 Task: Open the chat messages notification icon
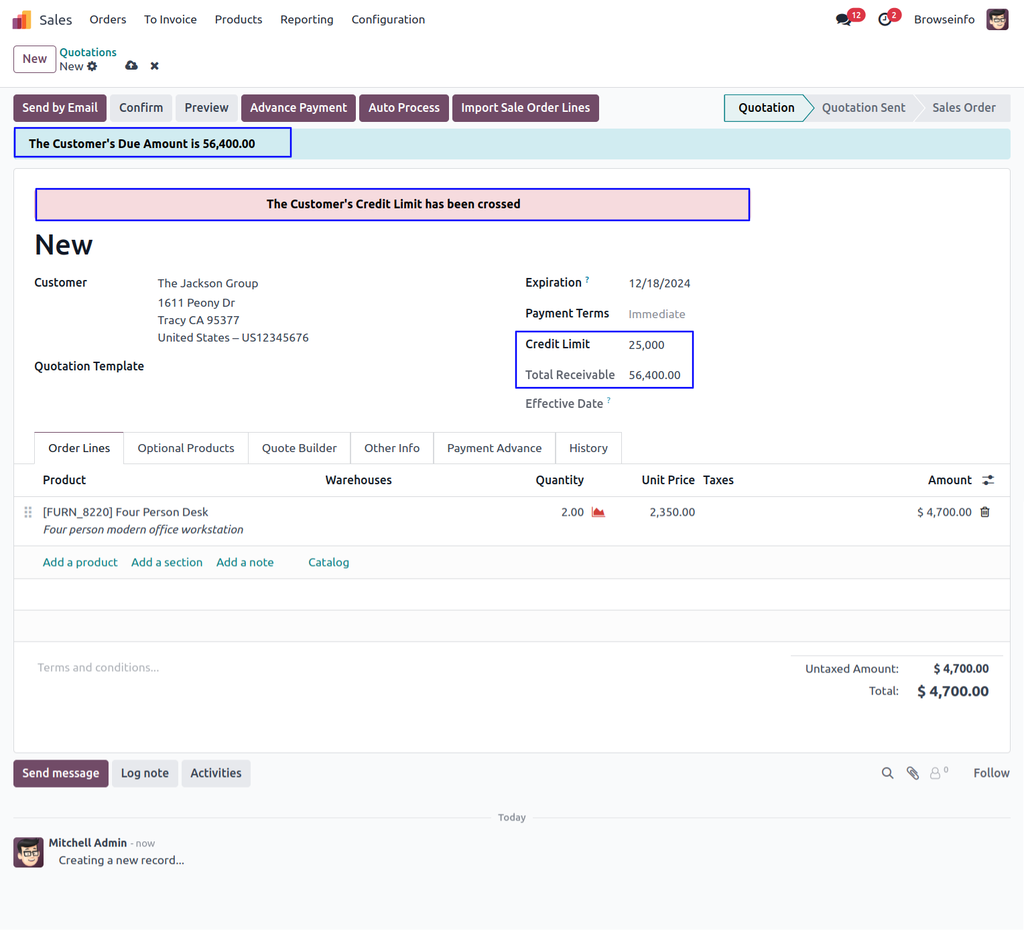tap(843, 19)
